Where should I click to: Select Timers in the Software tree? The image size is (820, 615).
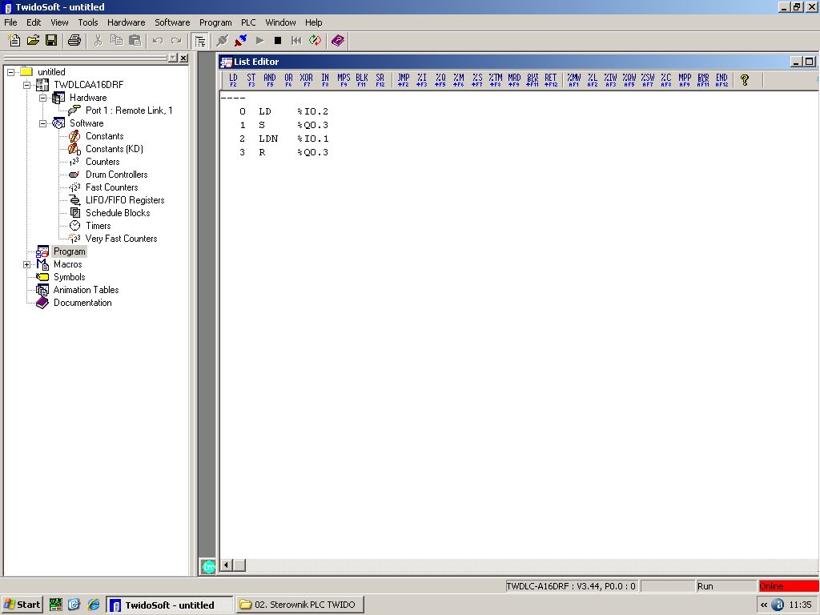[98, 226]
